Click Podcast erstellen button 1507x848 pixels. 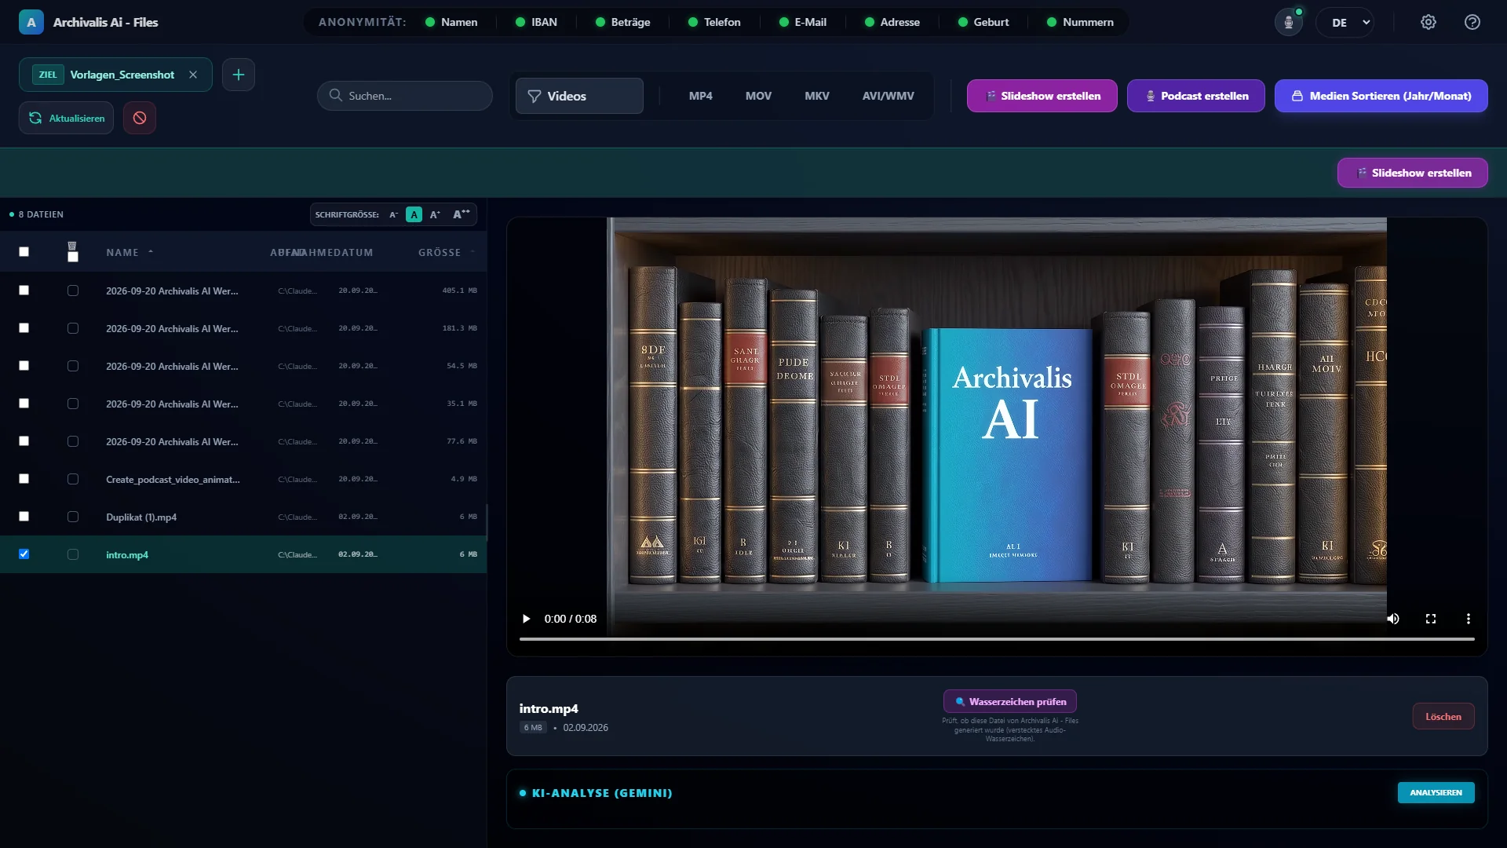[x=1196, y=96]
